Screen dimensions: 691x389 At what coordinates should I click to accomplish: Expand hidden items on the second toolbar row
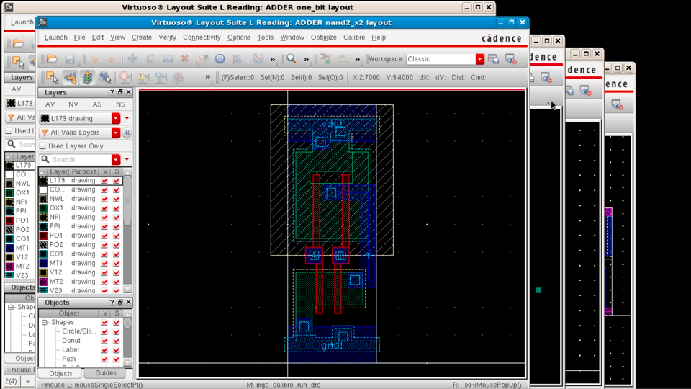(207, 77)
